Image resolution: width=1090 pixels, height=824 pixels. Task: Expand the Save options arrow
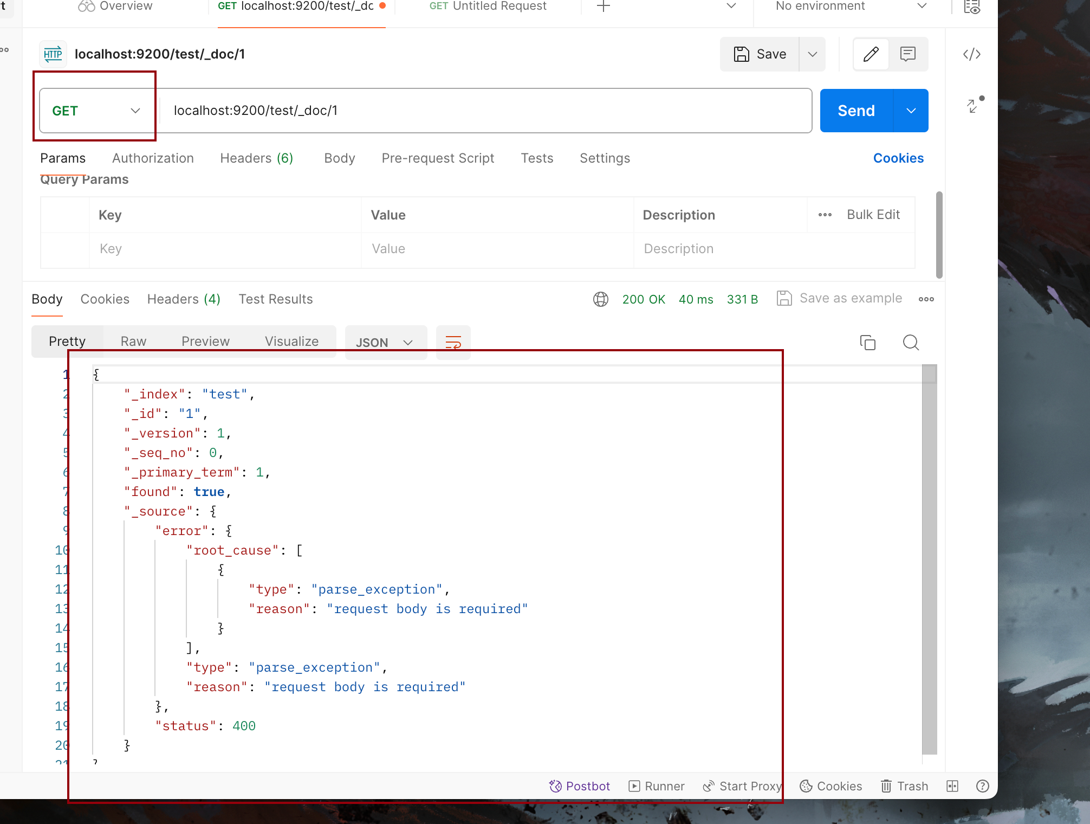[812, 54]
